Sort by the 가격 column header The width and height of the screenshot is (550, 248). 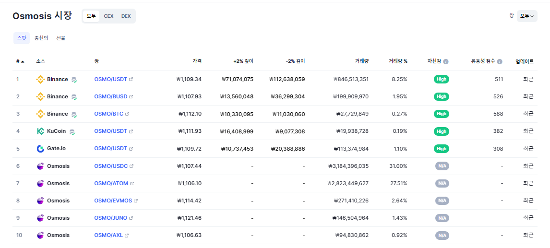(x=197, y=61)
